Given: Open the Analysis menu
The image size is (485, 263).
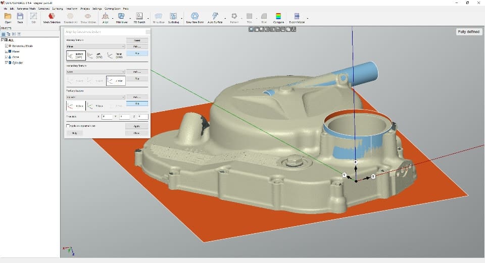Looking at the screenshot, I should (85, 9).
